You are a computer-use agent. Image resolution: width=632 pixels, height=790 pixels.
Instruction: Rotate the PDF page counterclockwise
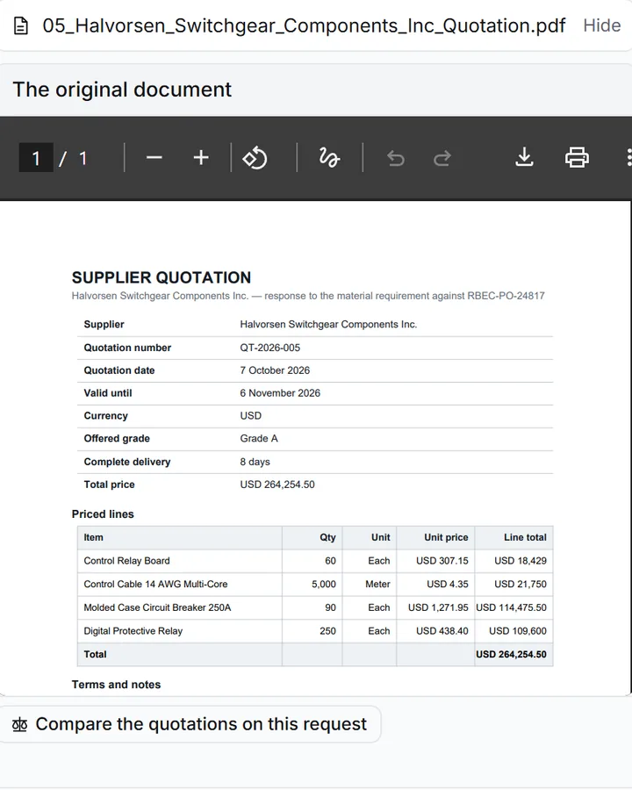[x=255, y=158]
